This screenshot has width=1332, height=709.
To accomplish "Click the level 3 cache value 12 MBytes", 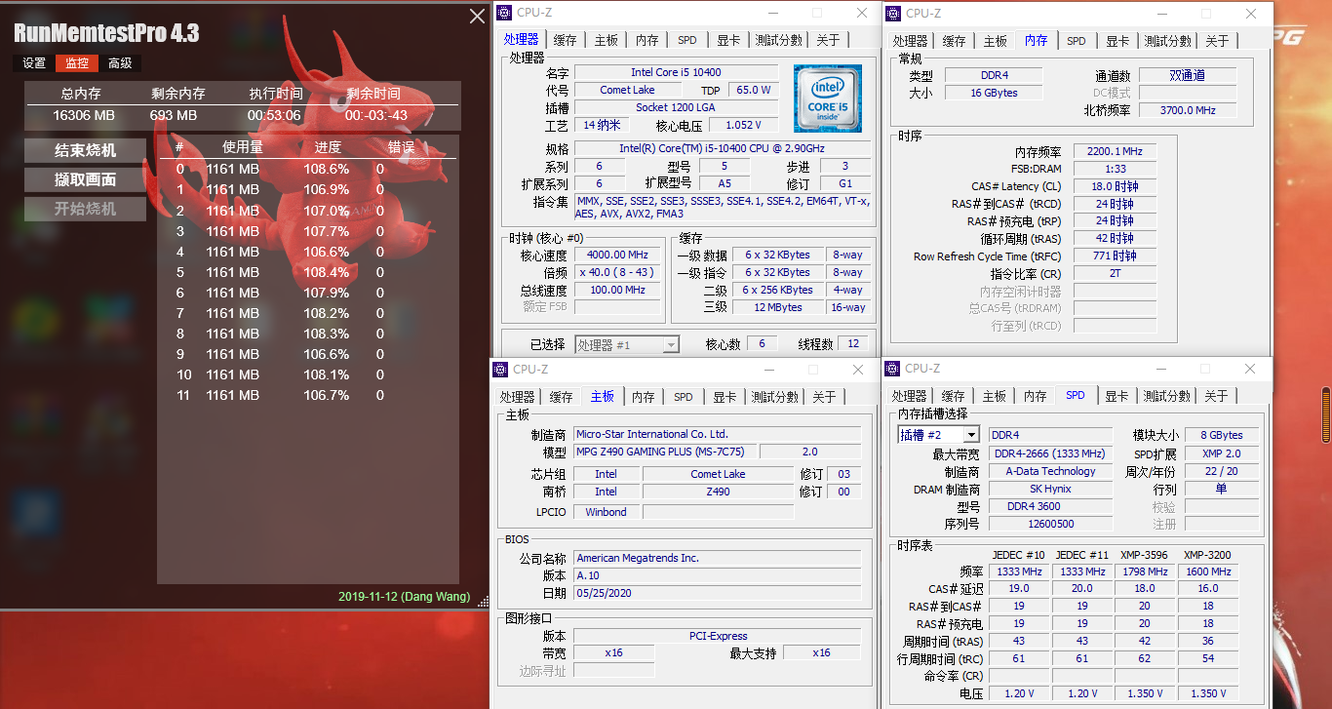I will click(x=778, y=307).
